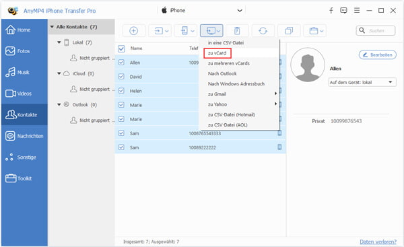Screen dimensions: 404x247
Task: Open the feedback chat icon in title bar
Action: (343, 11)
